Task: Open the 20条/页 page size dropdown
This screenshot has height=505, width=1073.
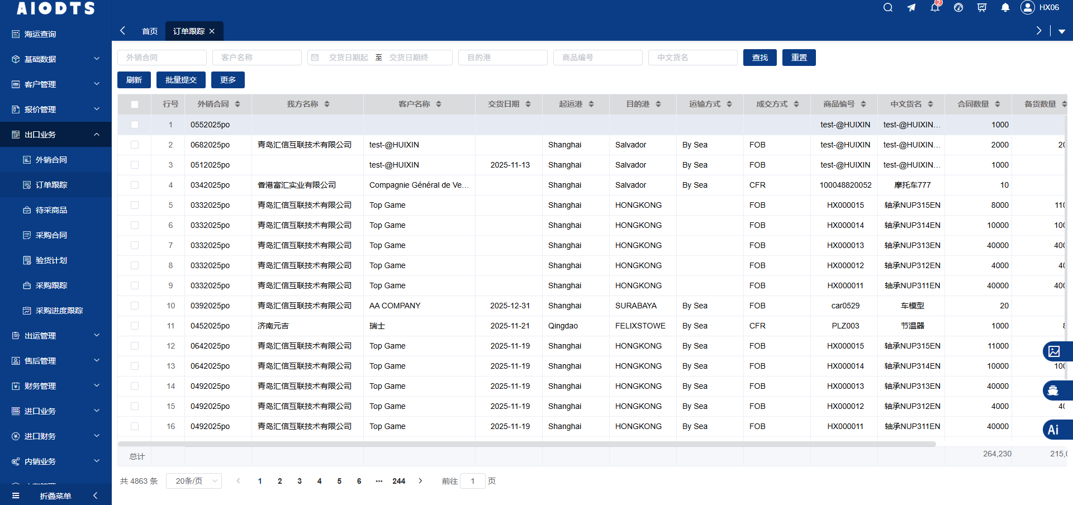Action: [194, 481]
